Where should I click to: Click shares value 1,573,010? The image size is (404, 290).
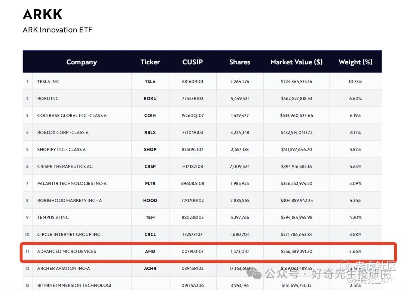(x=240, y=251)
